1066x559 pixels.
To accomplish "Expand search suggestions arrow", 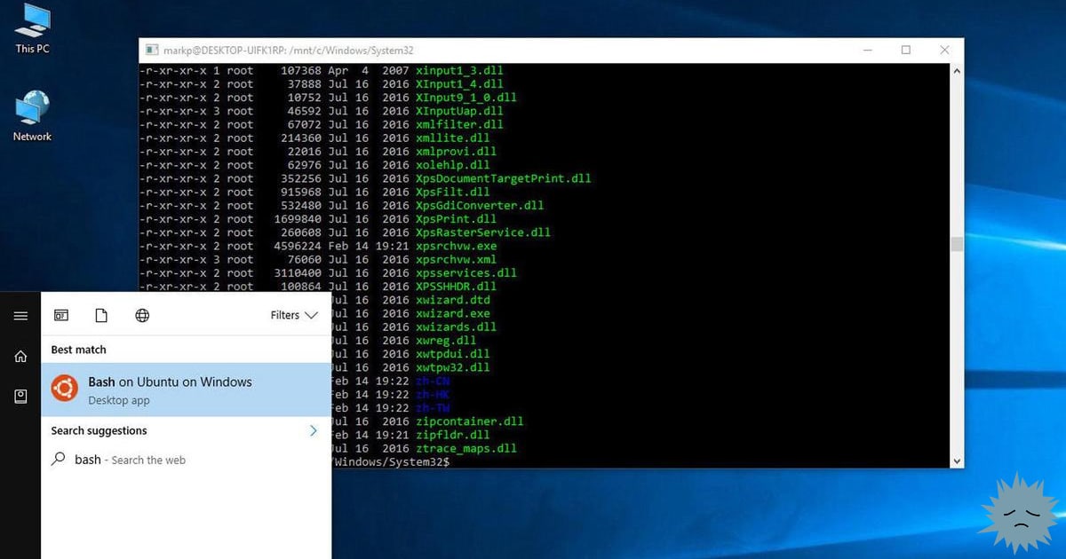I will (313, 430).
